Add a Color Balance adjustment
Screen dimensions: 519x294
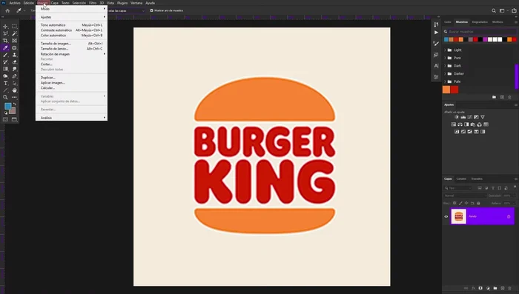coord(460,124)
